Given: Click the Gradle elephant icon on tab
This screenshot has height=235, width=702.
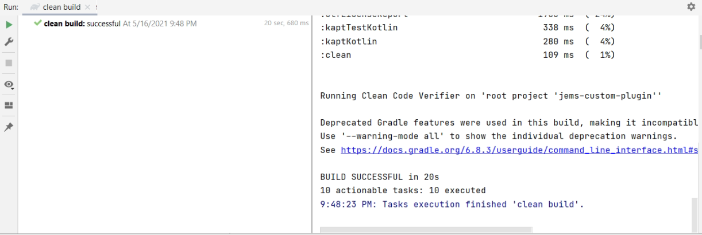Looking at the screenshot, I should pos(35,7).
